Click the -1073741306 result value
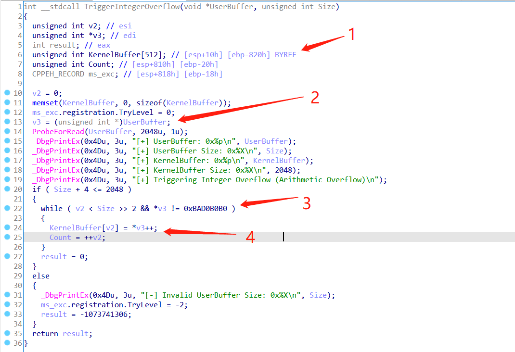Image resolution: width=515 pixels, height=352 pixels. (x=105, y=314)
